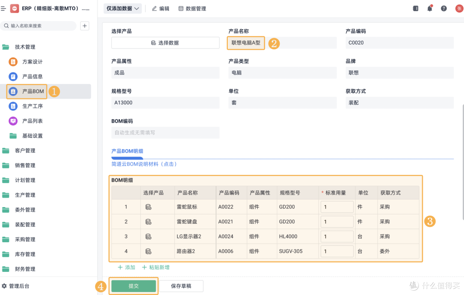Expand the 基础设置 folder
The height and width of the screenshot is (295, 464).
point(26,136)
